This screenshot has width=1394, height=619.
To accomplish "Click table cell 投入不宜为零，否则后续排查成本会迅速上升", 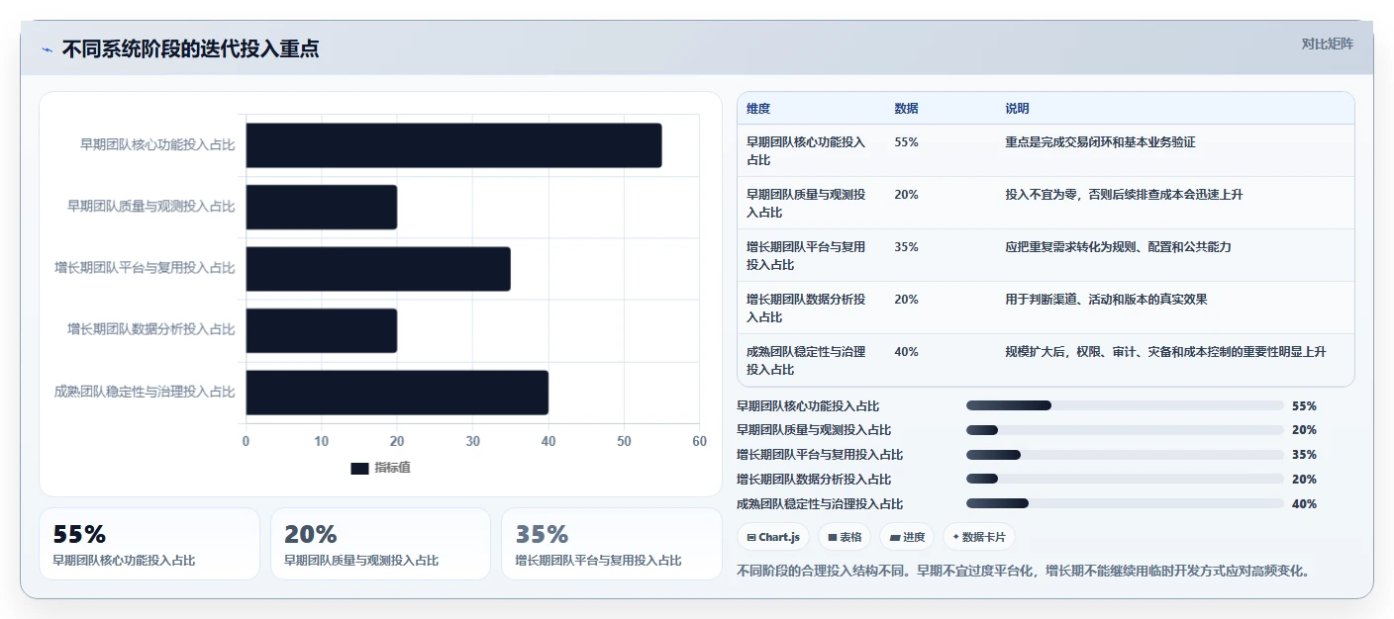I will (x=1124, y=195).
